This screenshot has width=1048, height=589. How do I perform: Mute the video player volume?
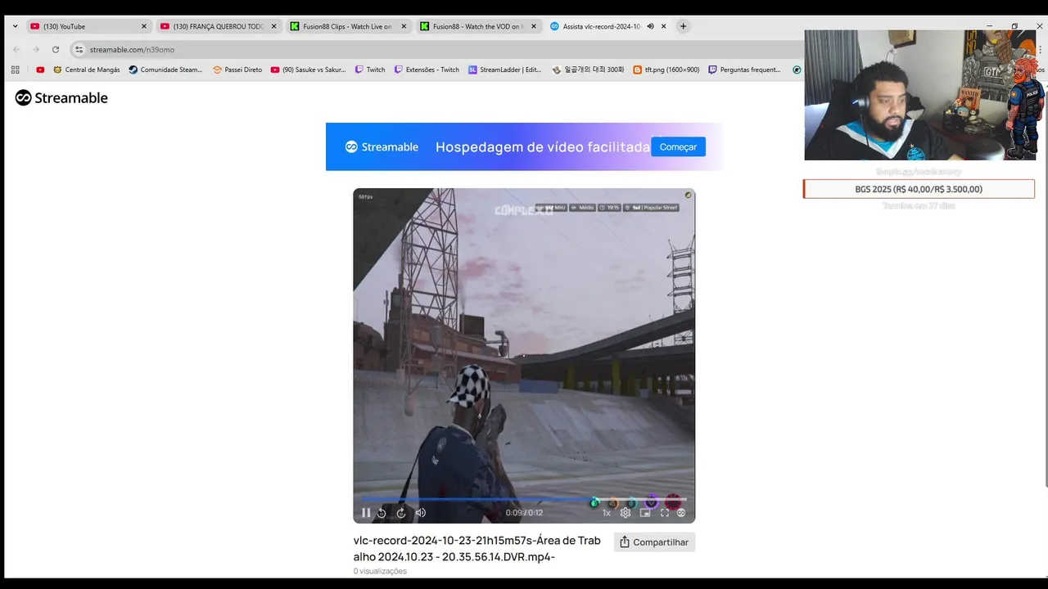[x=421, y=513]
